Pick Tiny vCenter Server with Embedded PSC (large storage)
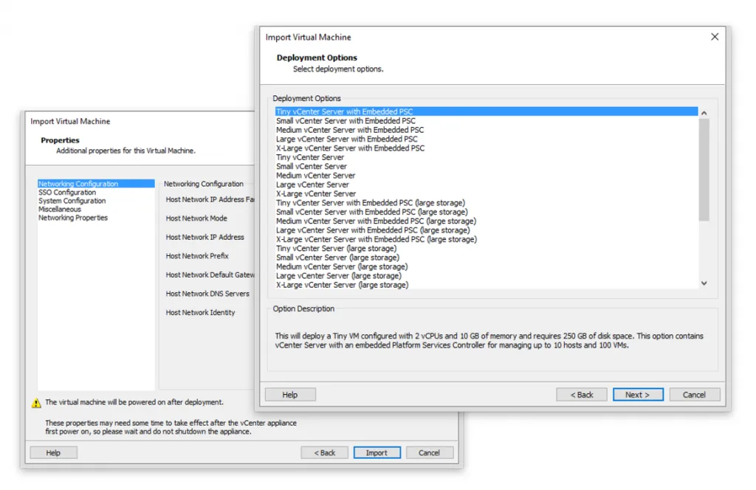 click(487, 203)
